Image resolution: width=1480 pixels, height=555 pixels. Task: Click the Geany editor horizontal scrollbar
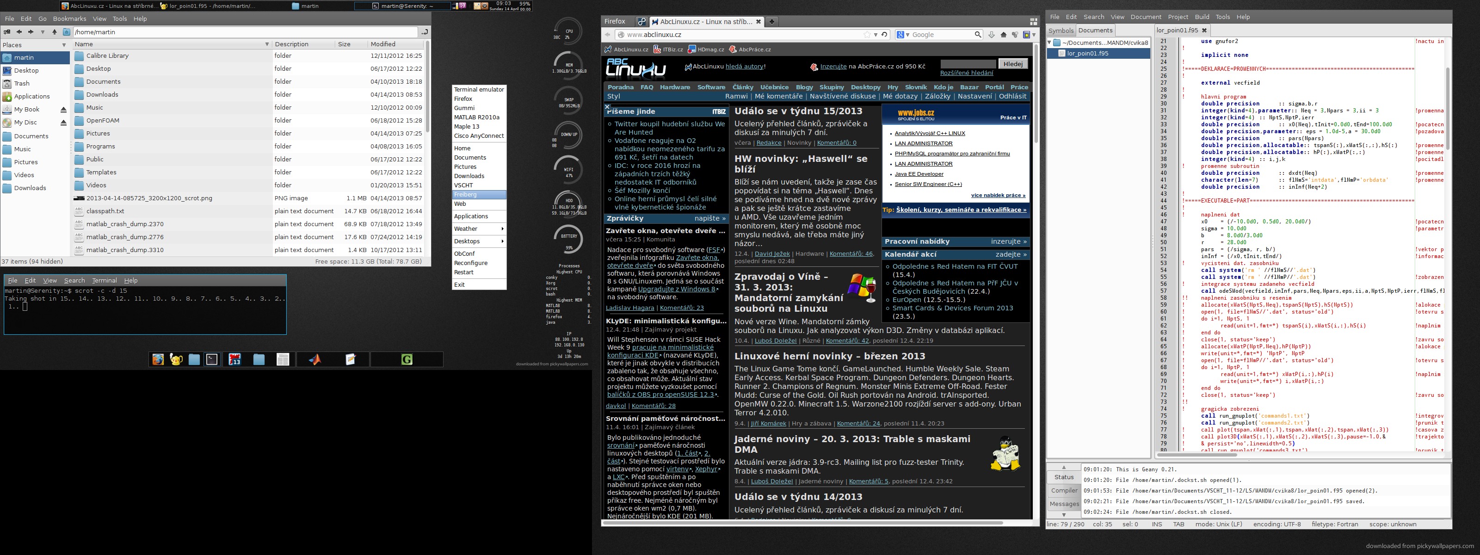pyautogui.click(x=1197, y=455)
